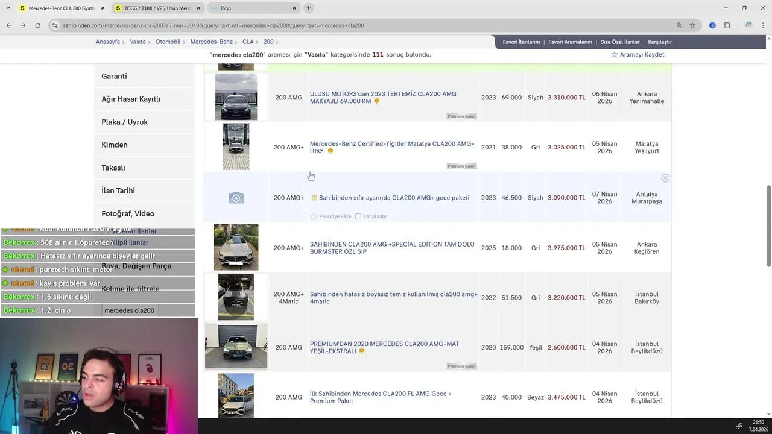Close the Togg tab
This screenshot has height=434, width=772.
294,8
